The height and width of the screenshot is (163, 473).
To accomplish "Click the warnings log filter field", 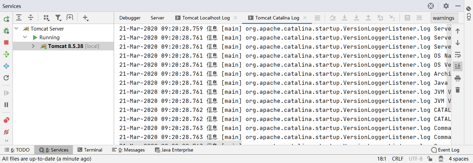I will coord(444,18).
